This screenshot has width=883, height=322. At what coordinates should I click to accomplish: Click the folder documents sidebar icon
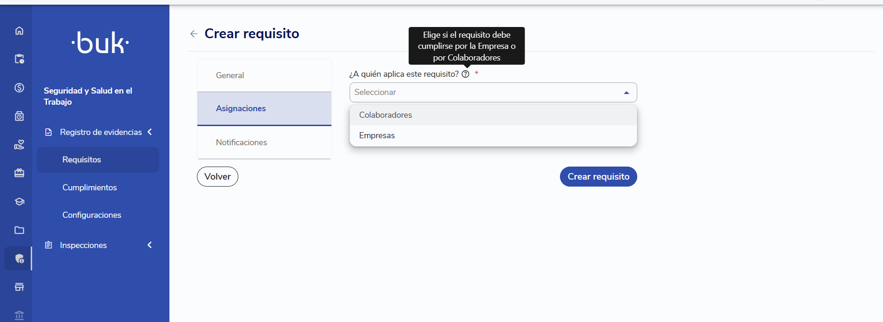click(19, 230)
